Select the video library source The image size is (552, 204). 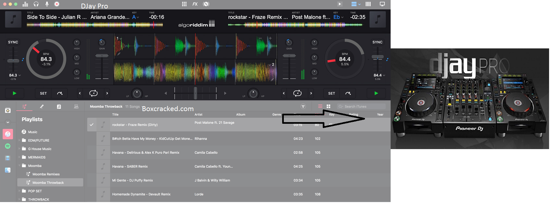(8, 158)
